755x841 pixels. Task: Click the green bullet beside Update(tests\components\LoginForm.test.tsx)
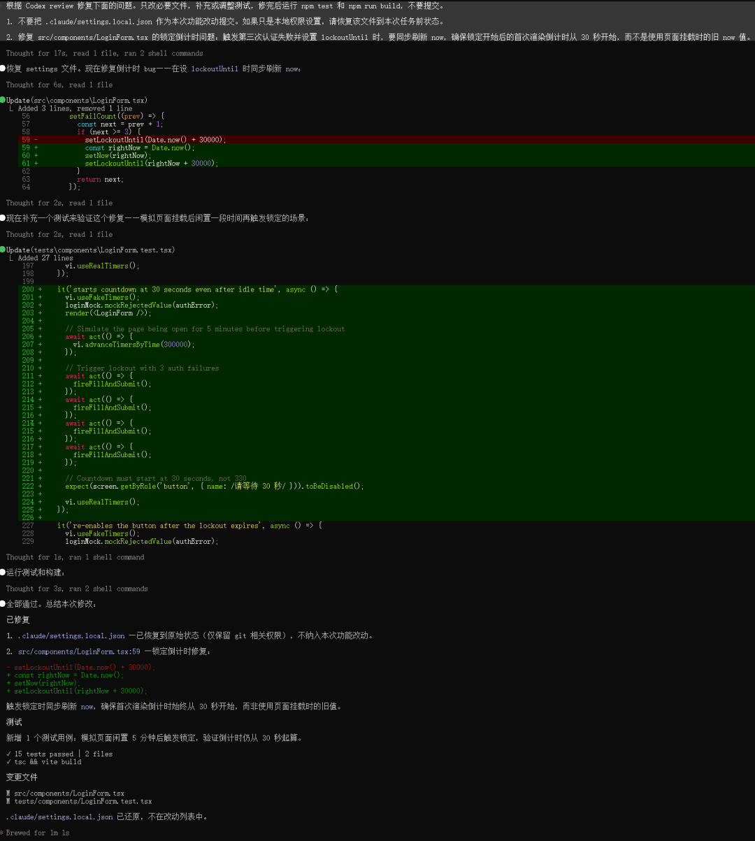(3, 250)
